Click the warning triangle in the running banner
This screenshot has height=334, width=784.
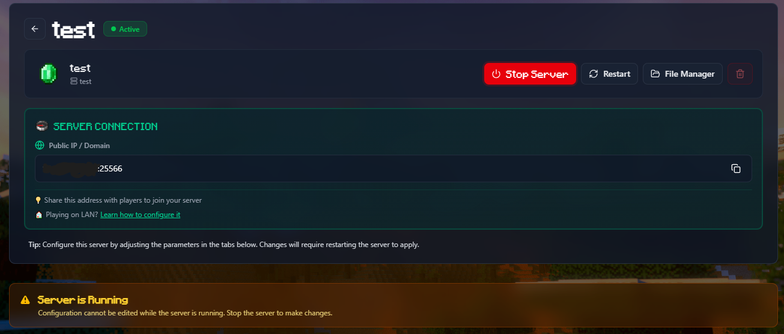pos(25,300)
